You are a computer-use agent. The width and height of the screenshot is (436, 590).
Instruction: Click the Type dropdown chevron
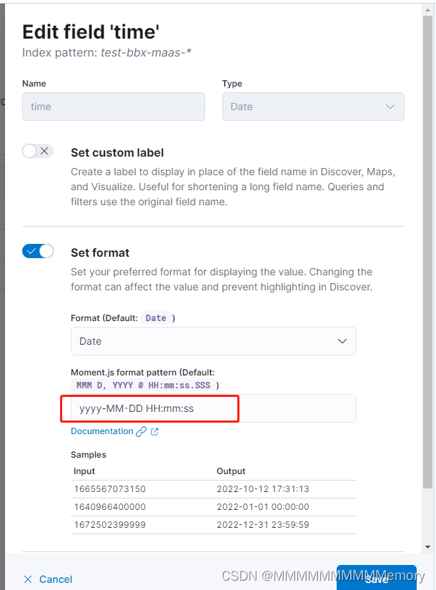[x=390, y=106]
